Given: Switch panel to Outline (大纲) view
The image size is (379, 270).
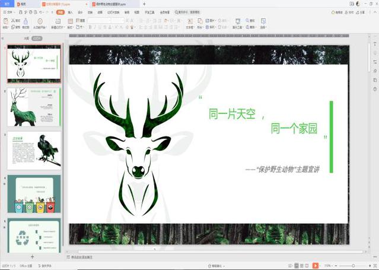Looking at the screenshot, I should pyautogui.click(x=26, y=38).
